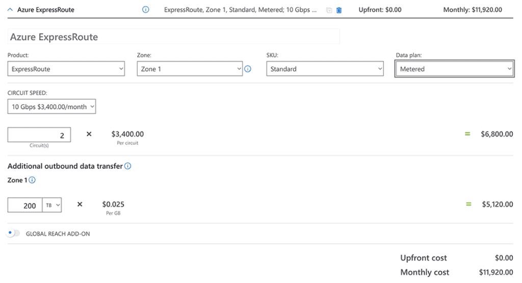Click the Circuit(s) quantity field

[39, 135]
